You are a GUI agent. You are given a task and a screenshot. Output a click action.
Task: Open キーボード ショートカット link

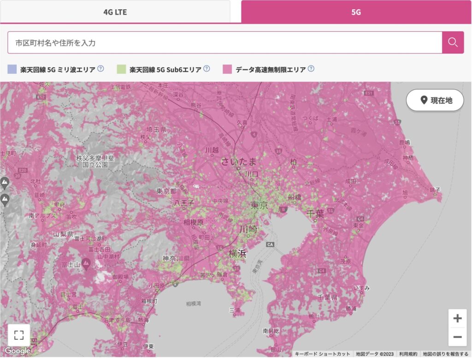(322, 354)
